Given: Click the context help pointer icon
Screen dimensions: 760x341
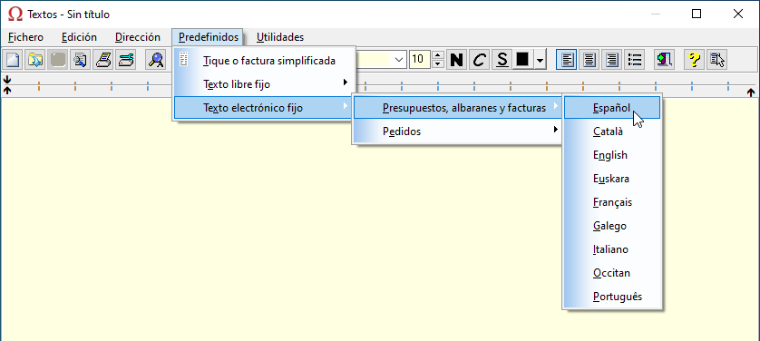Looking at the screenshot, I should (x=716, y=60).
